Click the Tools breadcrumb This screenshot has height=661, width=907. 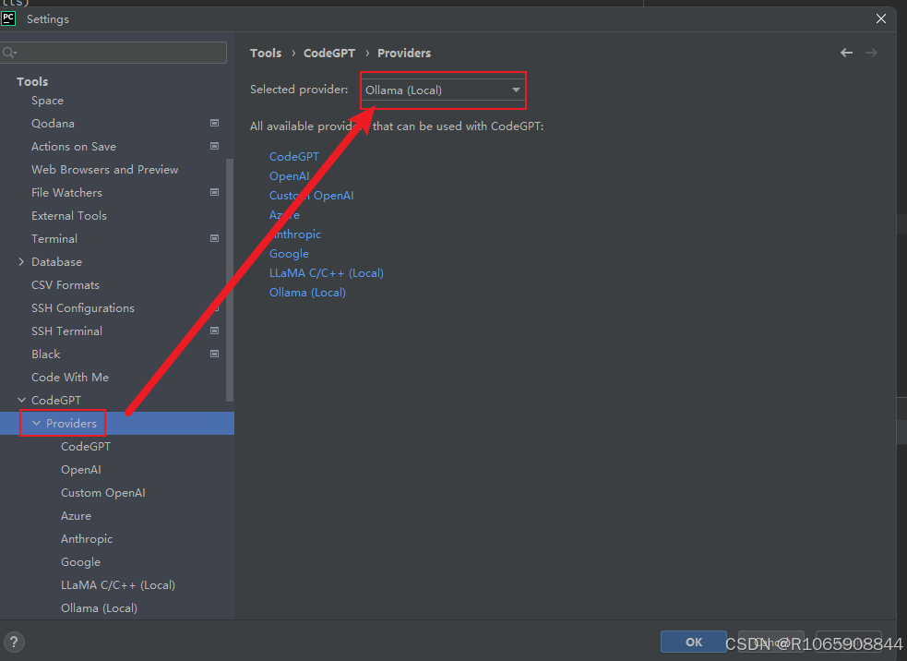point(266,53)
